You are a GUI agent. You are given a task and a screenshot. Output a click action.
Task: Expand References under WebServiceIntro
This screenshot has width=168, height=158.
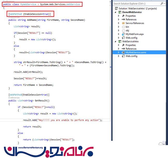(119, 49)
